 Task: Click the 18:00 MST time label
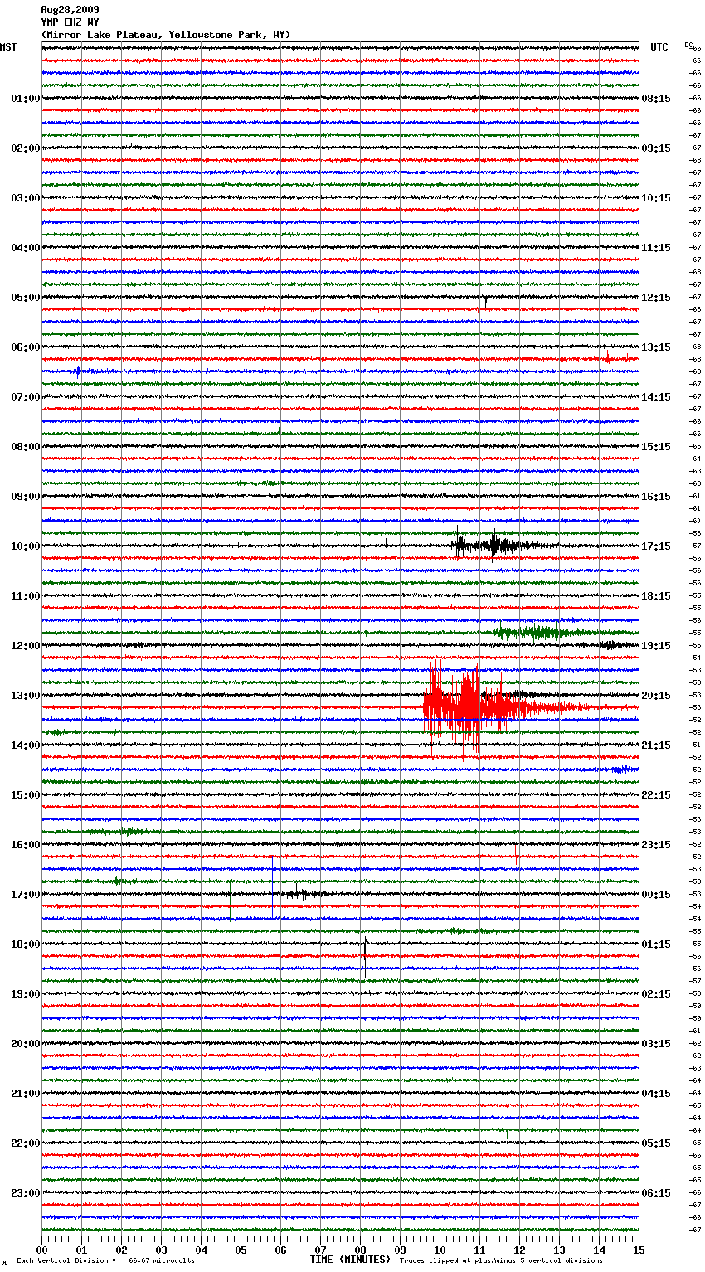click(26, 944)
